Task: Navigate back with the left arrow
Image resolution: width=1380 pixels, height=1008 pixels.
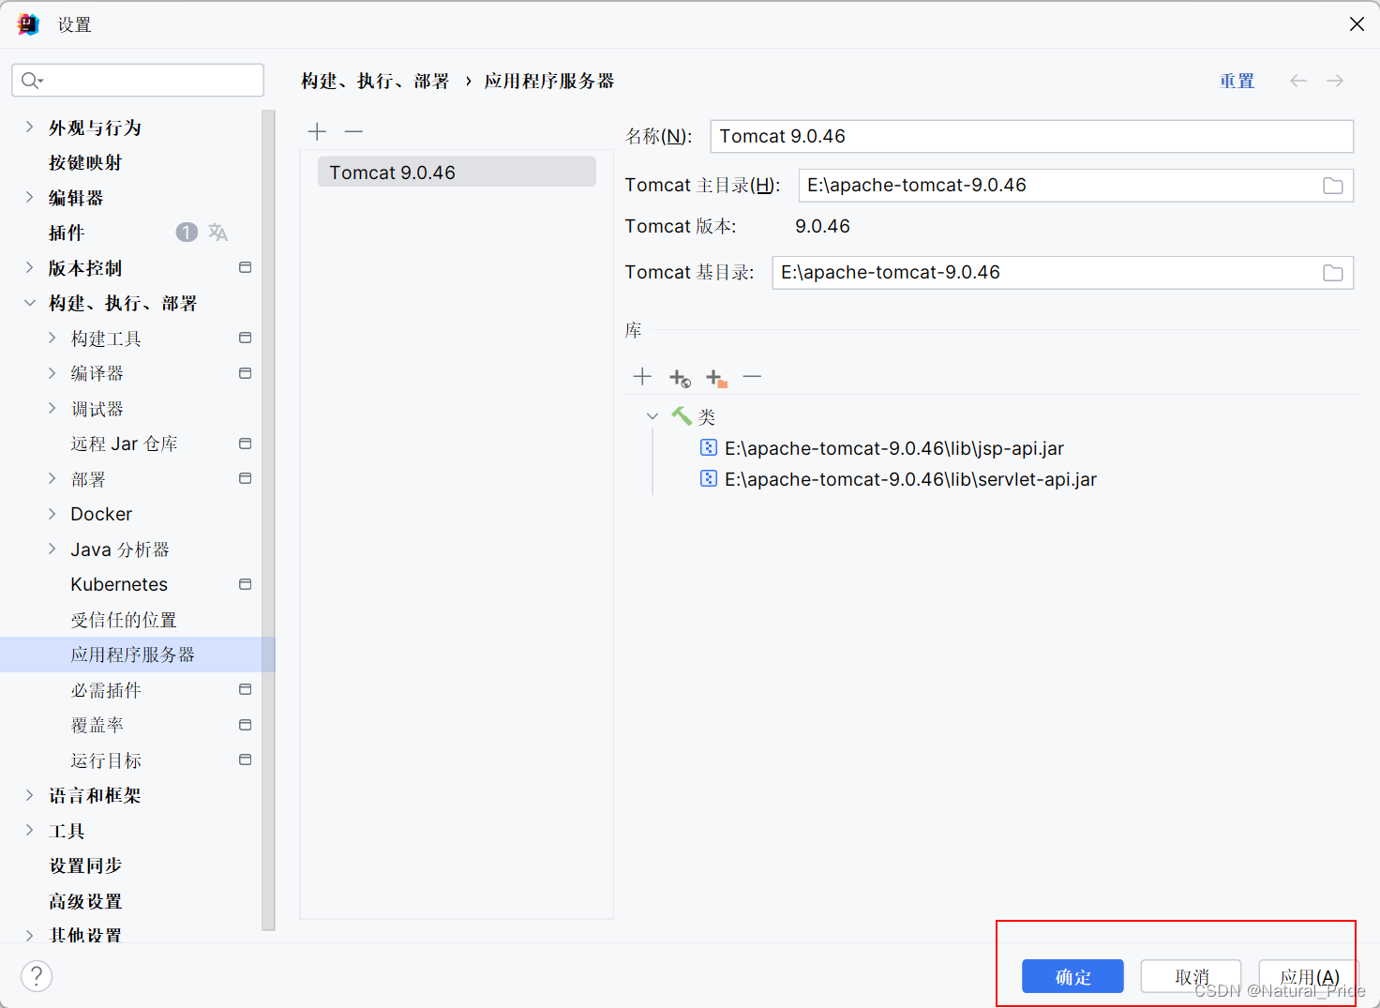Action: [1297, 81]
